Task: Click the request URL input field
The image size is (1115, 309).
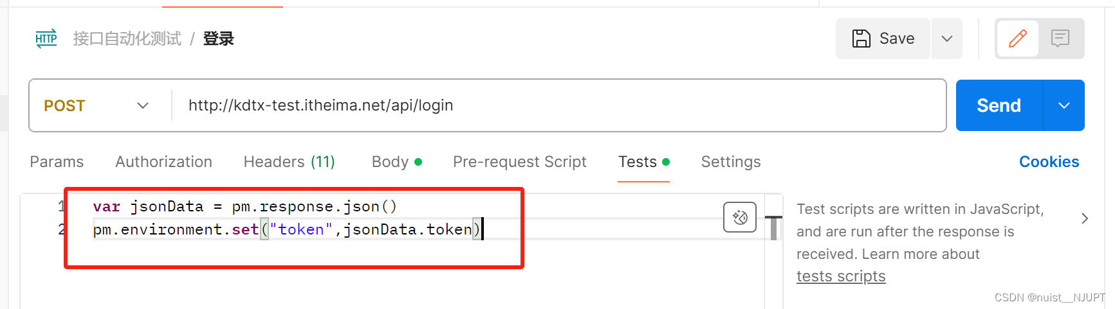Action: [560, 105]
